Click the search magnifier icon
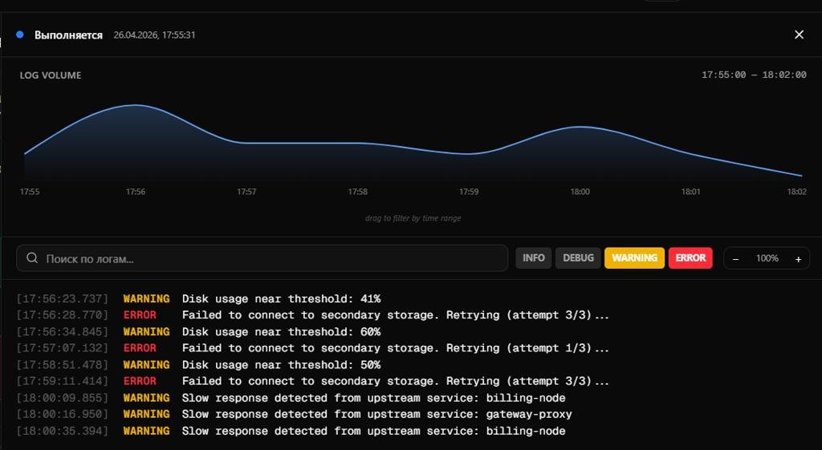Screen dimensions: 822x450 coord(32,257)
